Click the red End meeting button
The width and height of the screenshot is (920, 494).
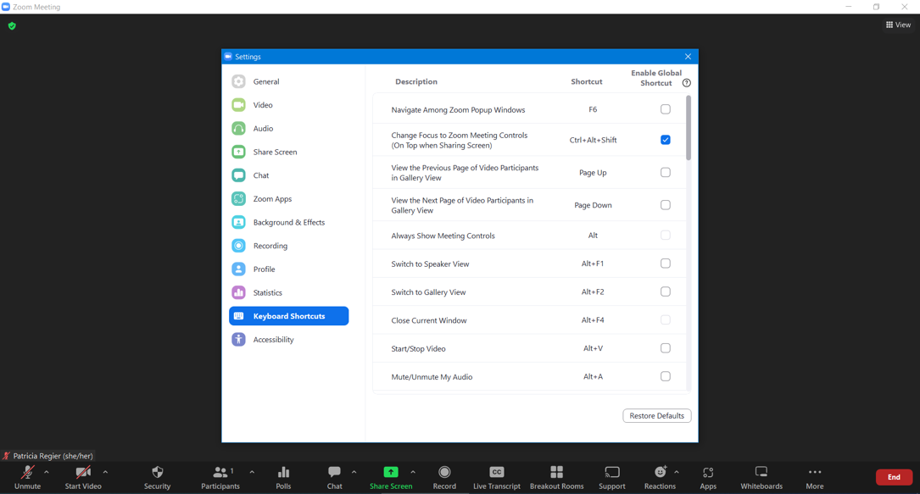[x=894, y=477]
